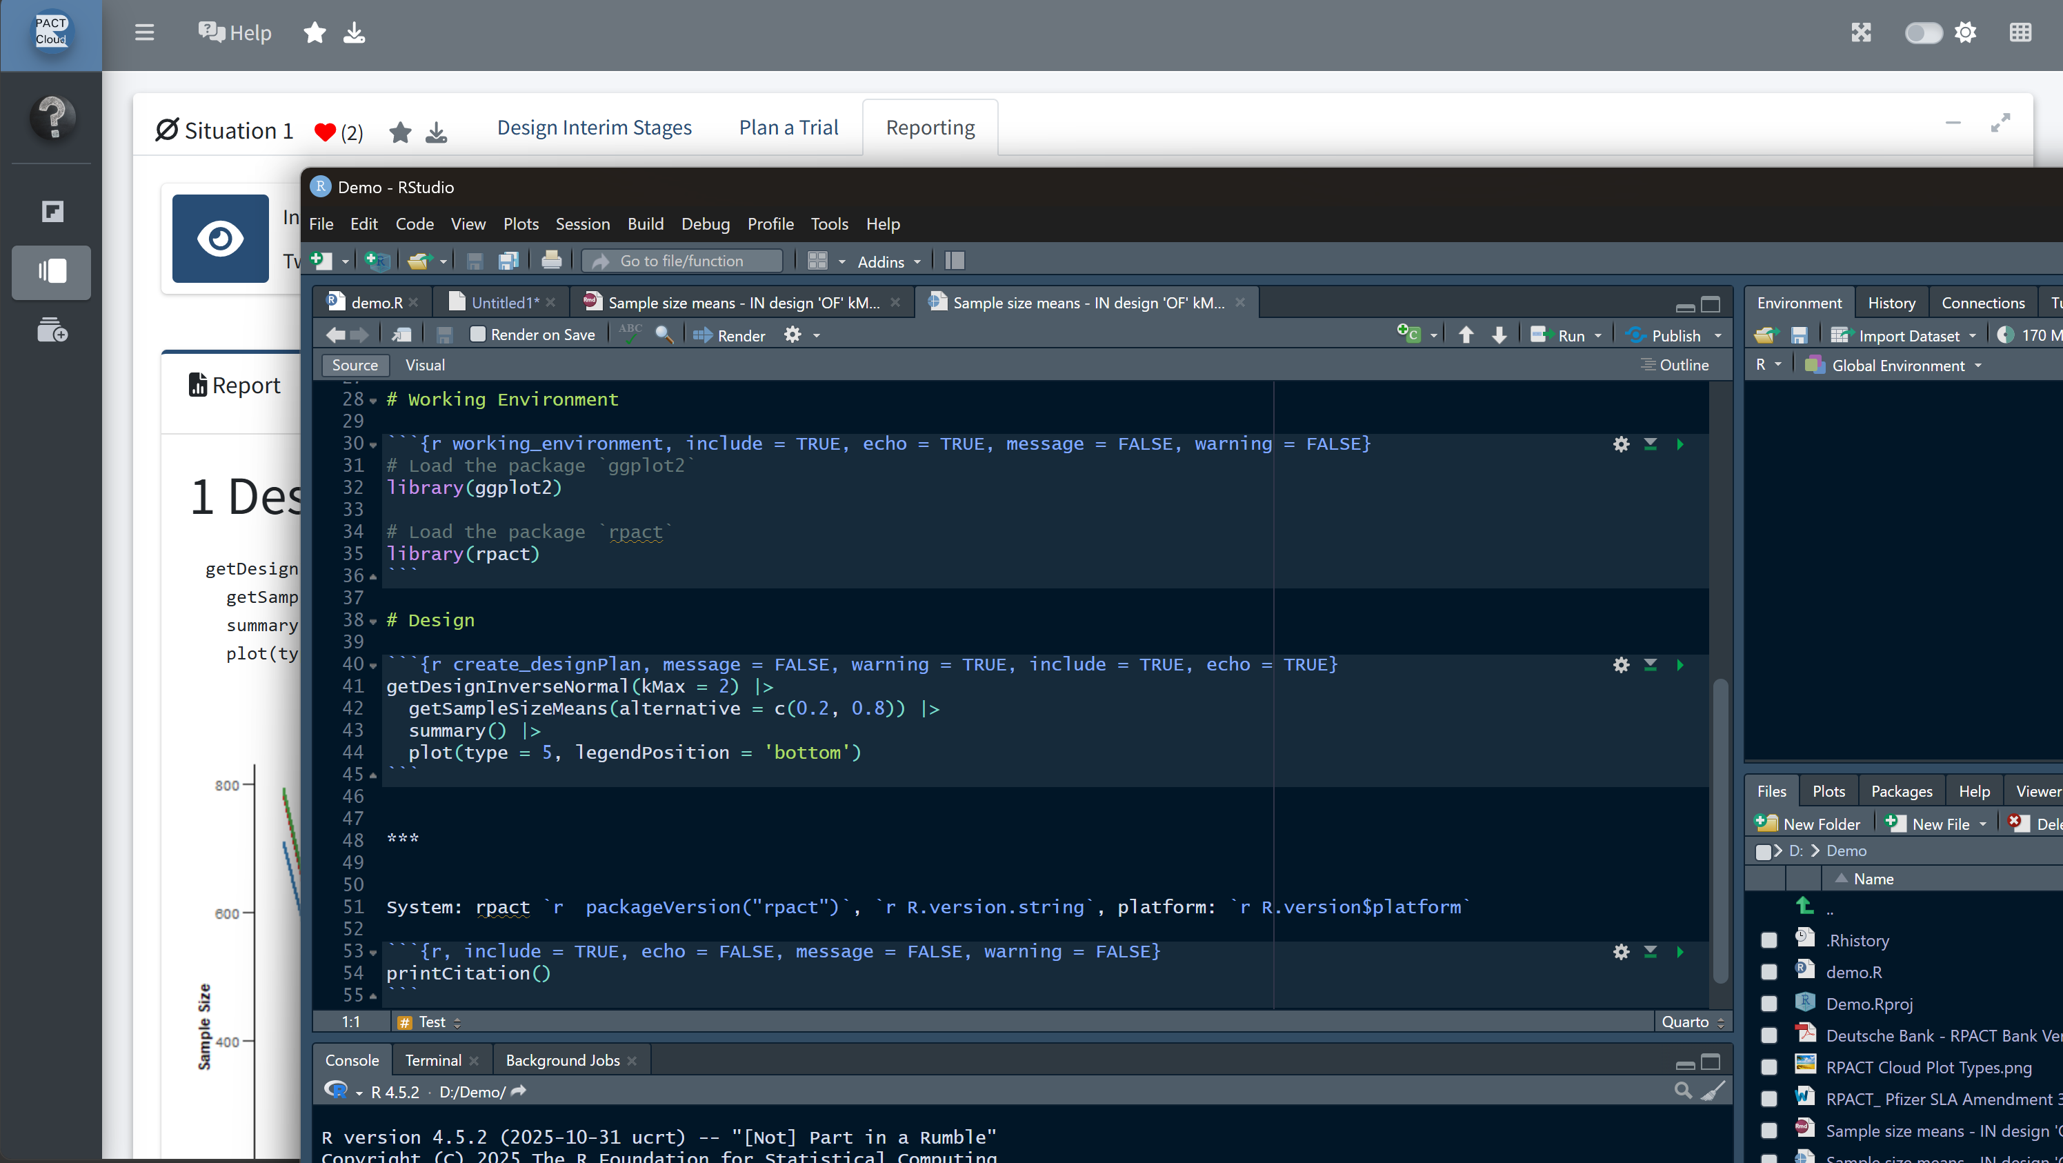The image size is (2063, 1163).
Task: Open the Design Interim Stages tab
Action: [595, 128]
